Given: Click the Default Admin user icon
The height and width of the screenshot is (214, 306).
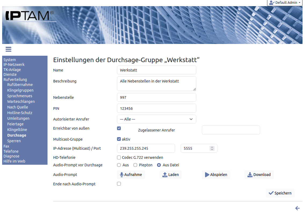Looking at the screenshot, I should 272,3.
